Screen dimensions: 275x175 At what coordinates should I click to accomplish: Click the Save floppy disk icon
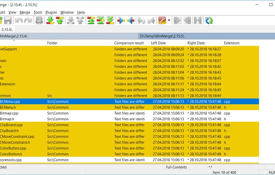pyautogui.click(x=8, y=20)
